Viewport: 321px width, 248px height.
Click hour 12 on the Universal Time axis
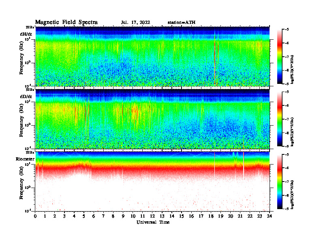[152, 216]
